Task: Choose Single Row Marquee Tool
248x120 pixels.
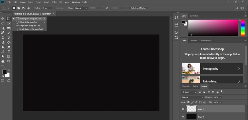Action: tap(29, 26)
